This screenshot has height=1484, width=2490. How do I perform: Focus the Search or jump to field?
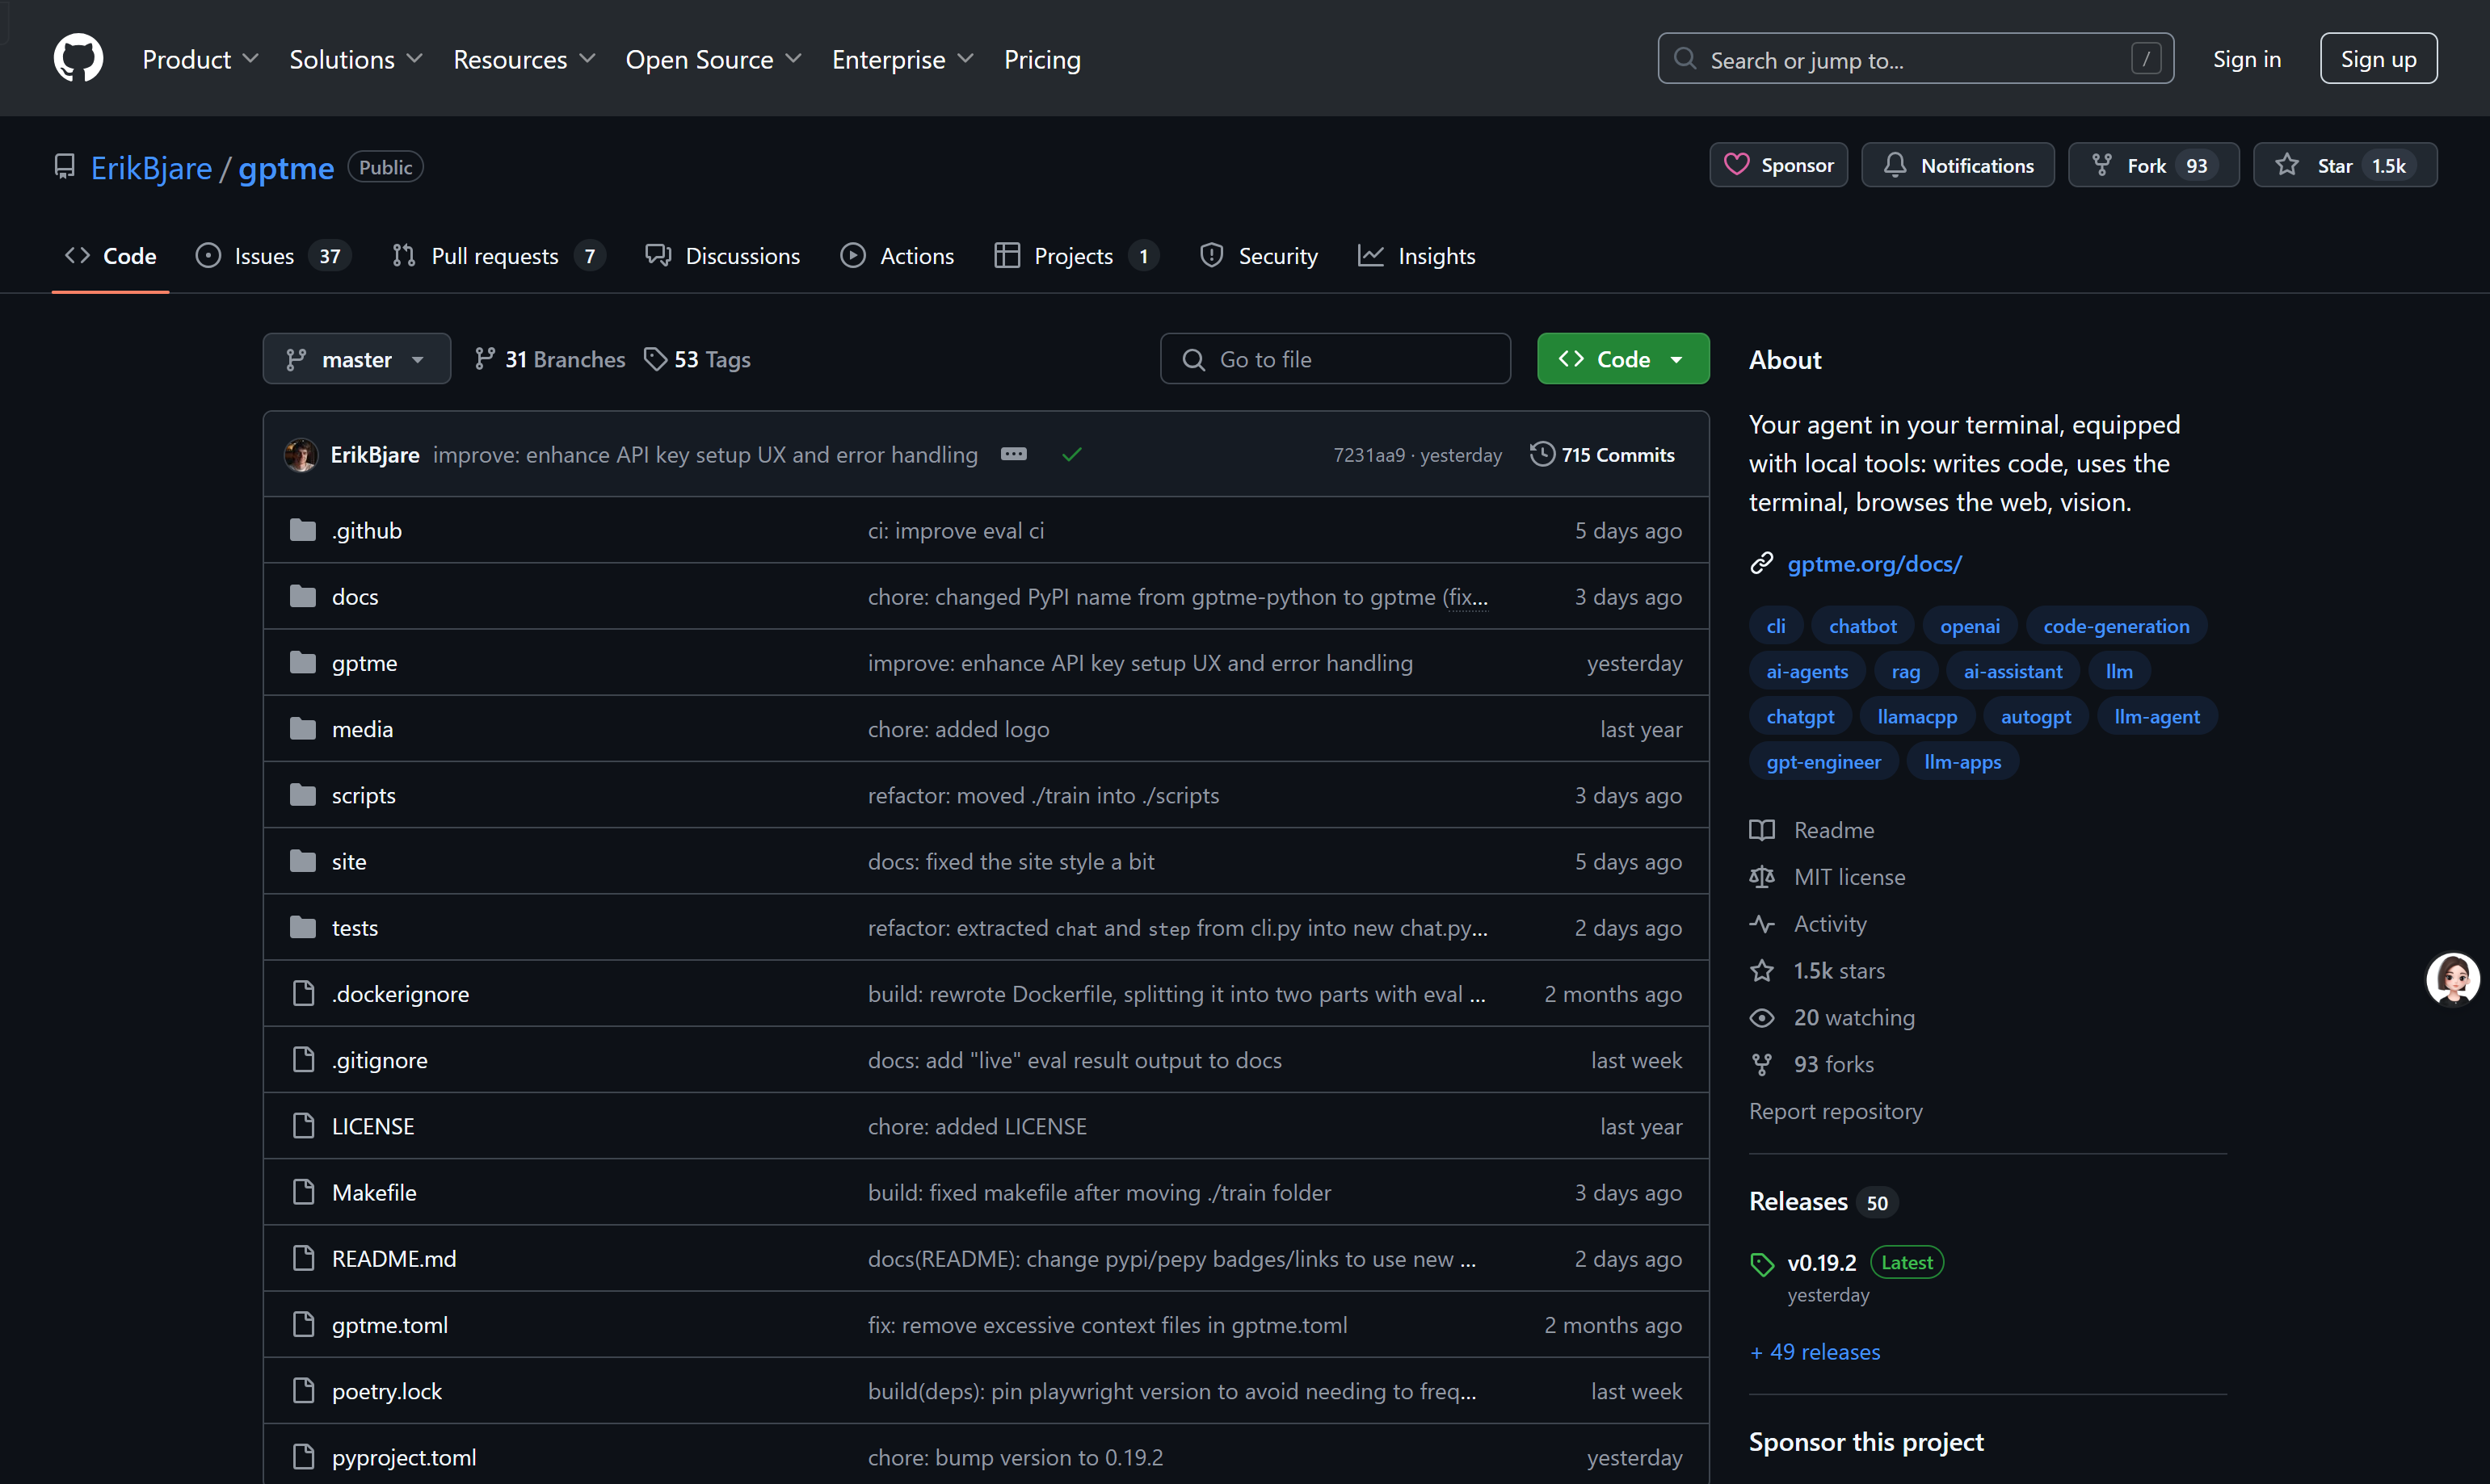tap(1915, 59)
